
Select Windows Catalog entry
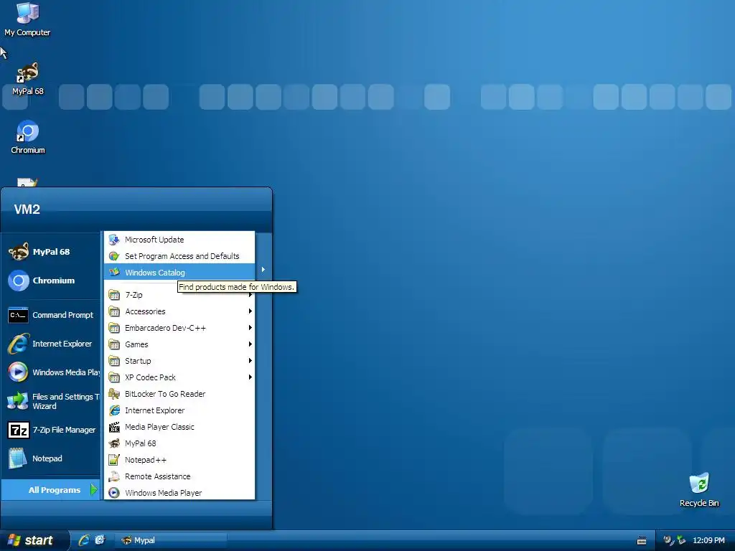(x=179, y=273)
